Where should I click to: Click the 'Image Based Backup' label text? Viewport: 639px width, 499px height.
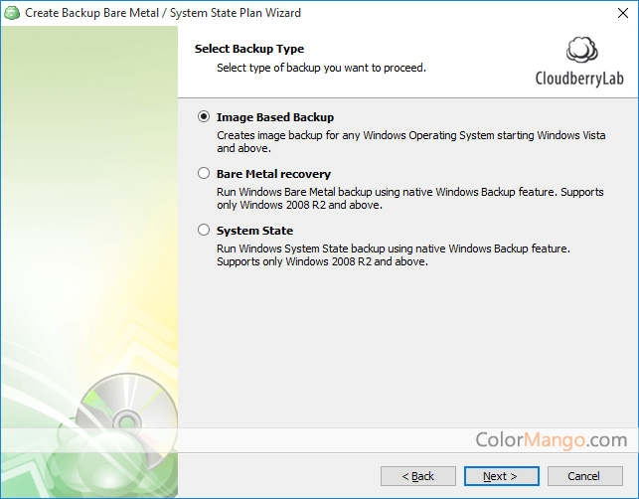[x=274, y=117]
